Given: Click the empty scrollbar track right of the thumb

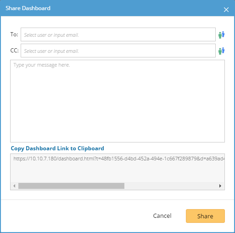Looking at the screenshot, I should (x=171, y=186).
